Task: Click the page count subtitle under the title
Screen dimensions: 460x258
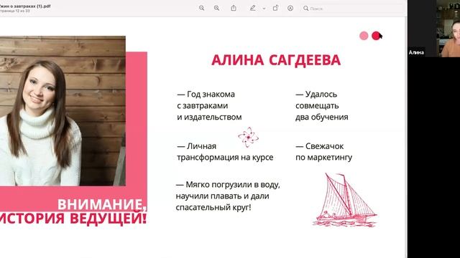Action: pos(14,11)
